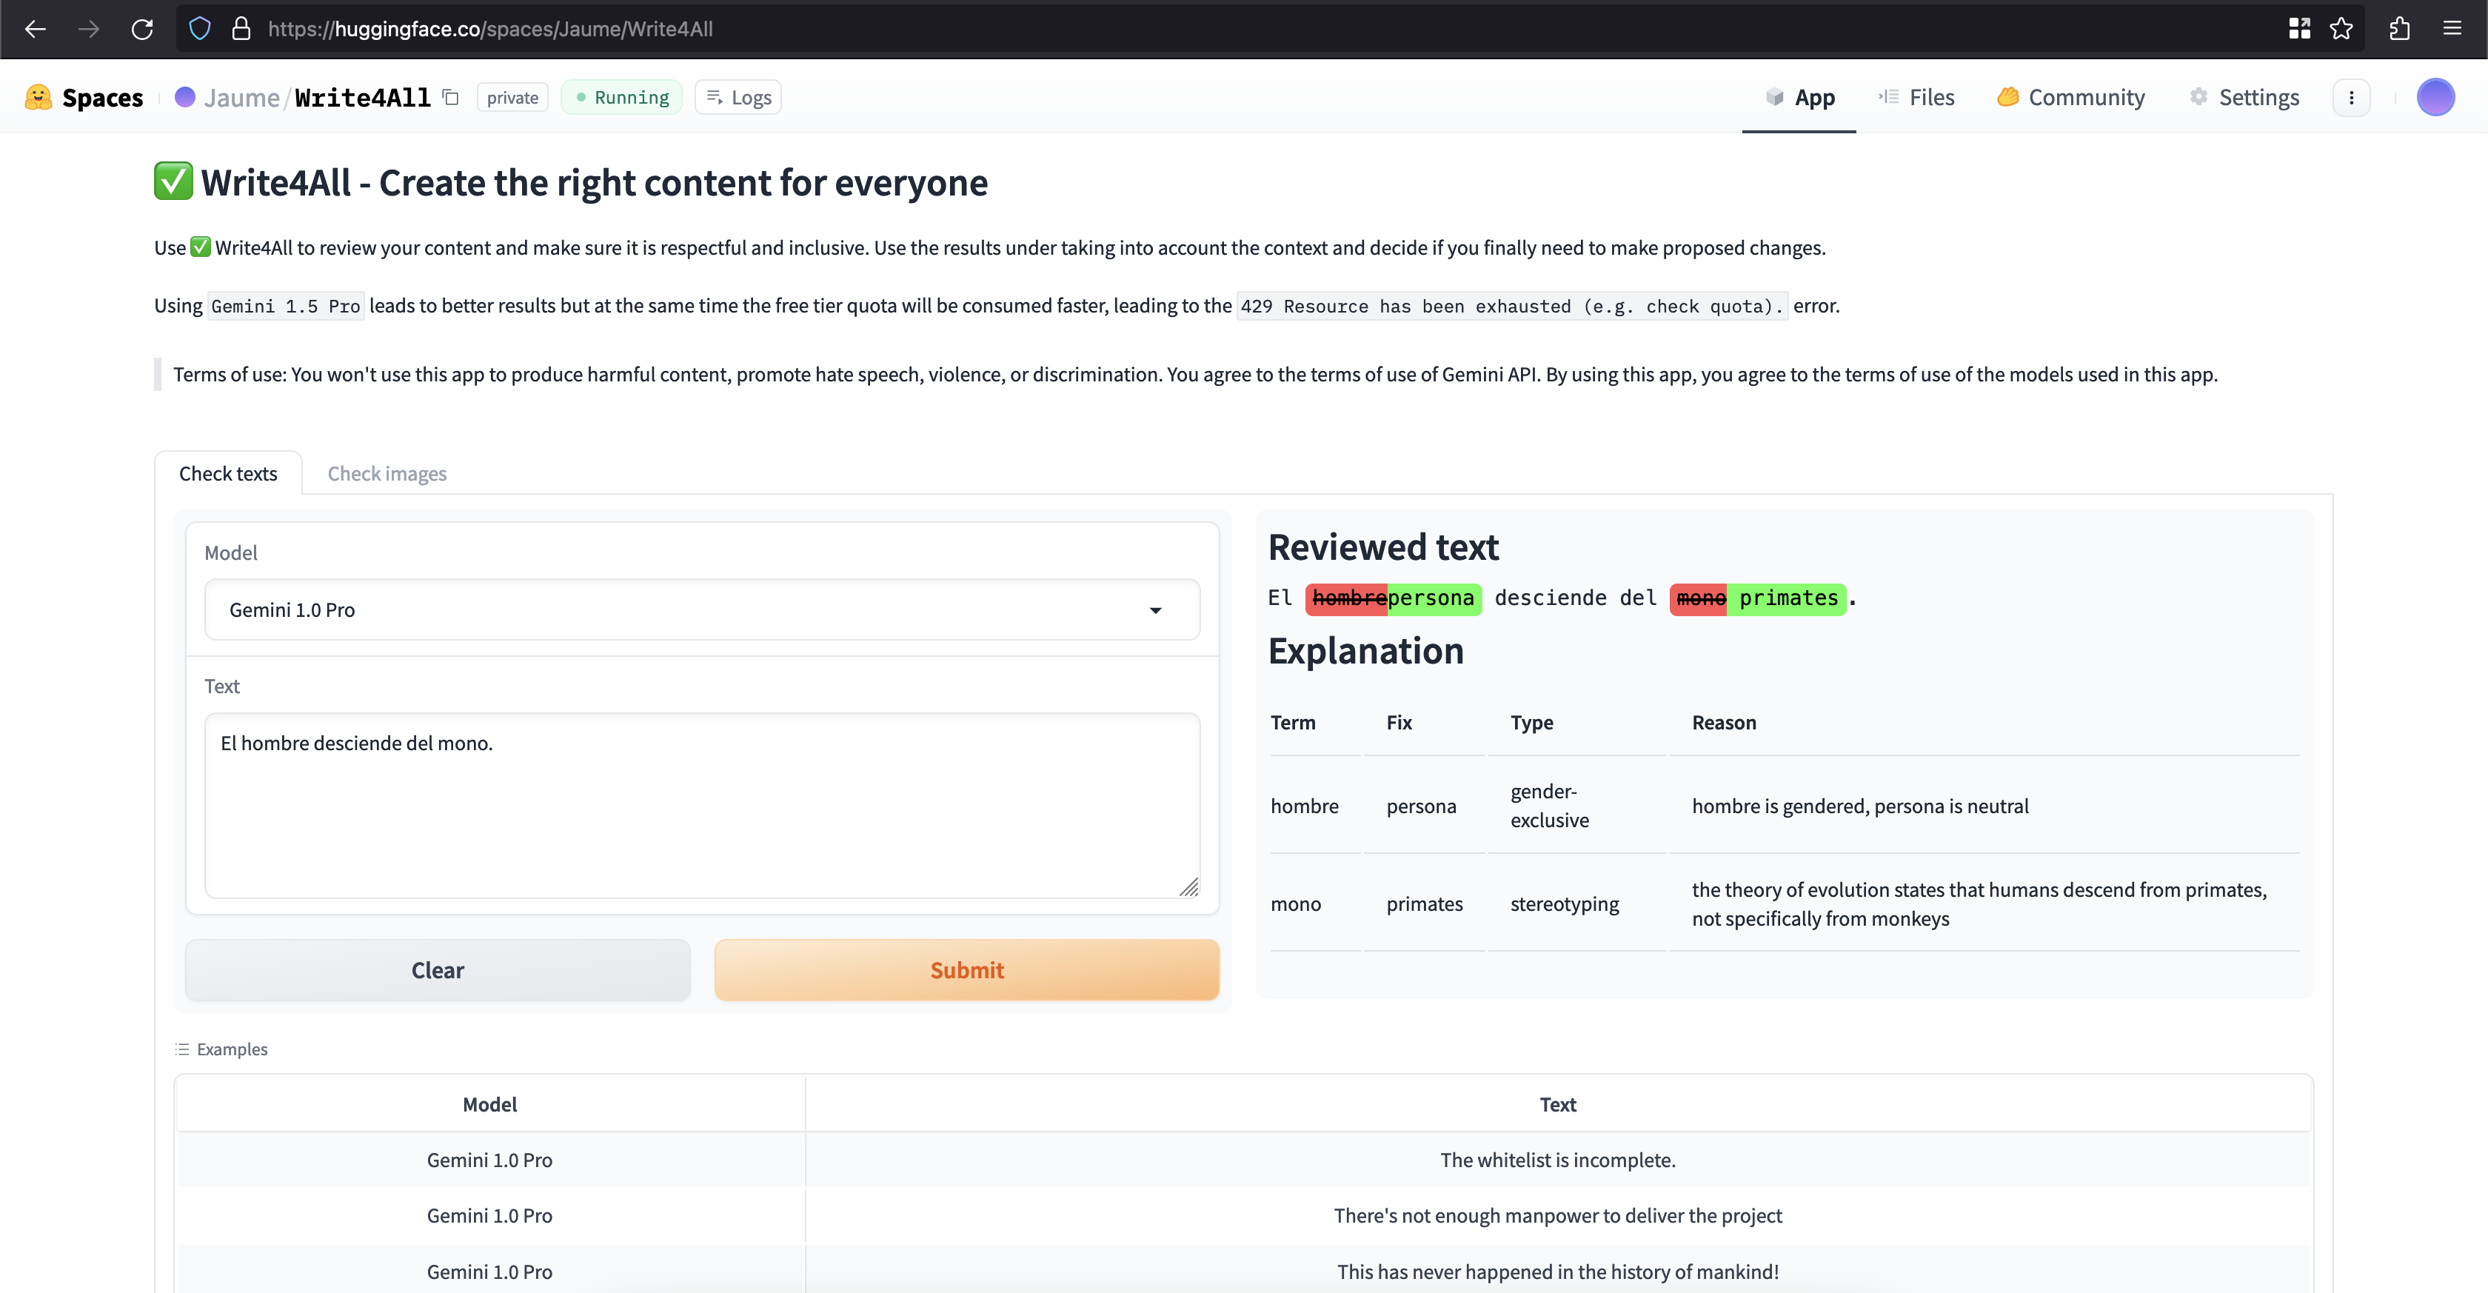Bookmark this page with star icon
This screenshot has height=1293, width=2488.
(2341, 29)
